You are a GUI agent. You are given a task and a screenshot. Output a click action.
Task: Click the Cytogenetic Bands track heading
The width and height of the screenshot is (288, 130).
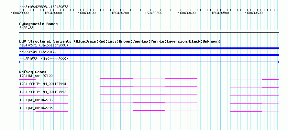[39, 24]
